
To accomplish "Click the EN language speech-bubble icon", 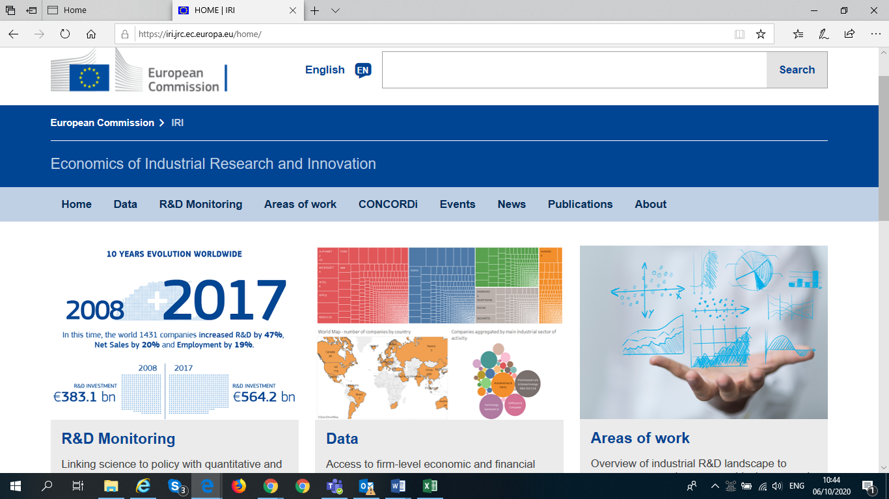I will click(x=363, y=70).
